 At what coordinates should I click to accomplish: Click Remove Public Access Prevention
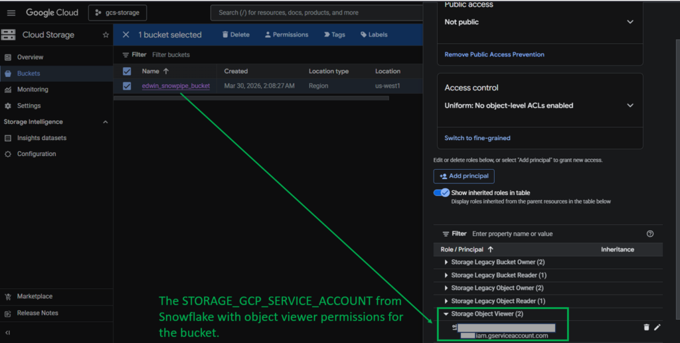click(x=494, y=54)
